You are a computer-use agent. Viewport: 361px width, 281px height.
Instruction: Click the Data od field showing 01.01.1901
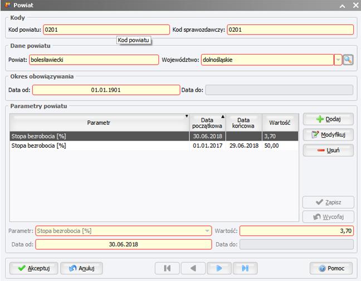tap(106, 90)
